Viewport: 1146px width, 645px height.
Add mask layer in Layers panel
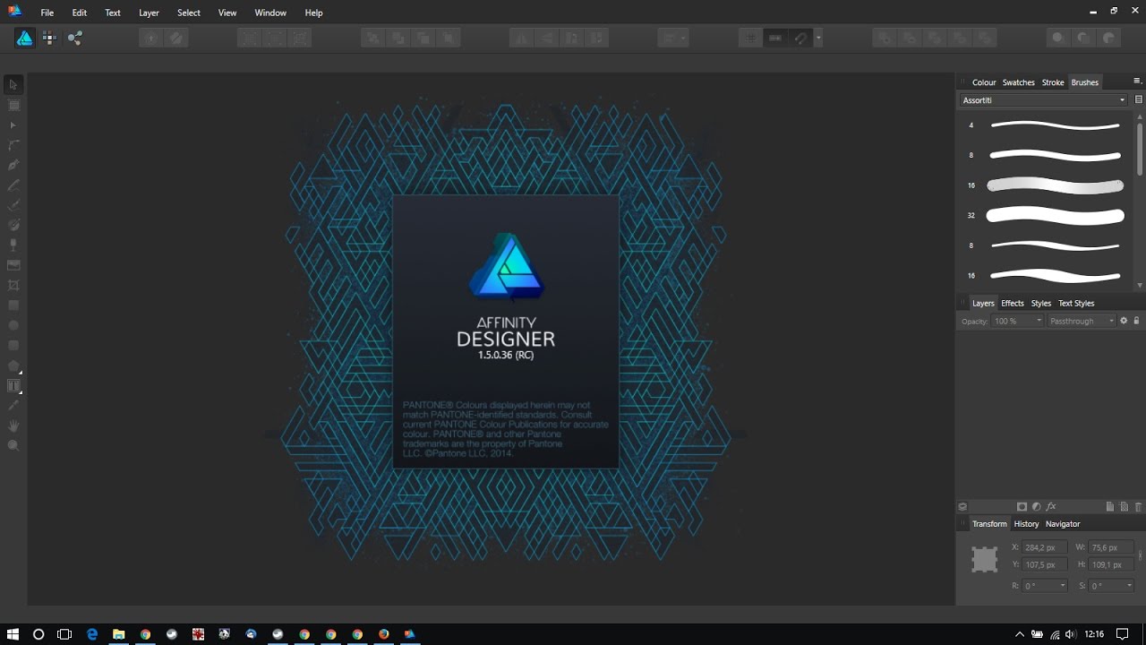point(1022,507)
